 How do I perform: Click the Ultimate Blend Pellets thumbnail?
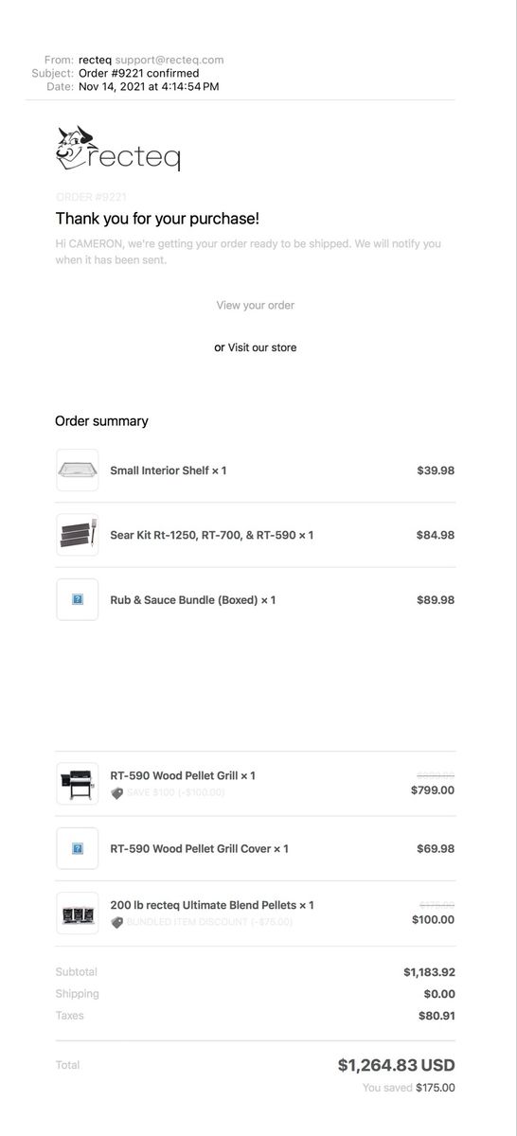78,914
